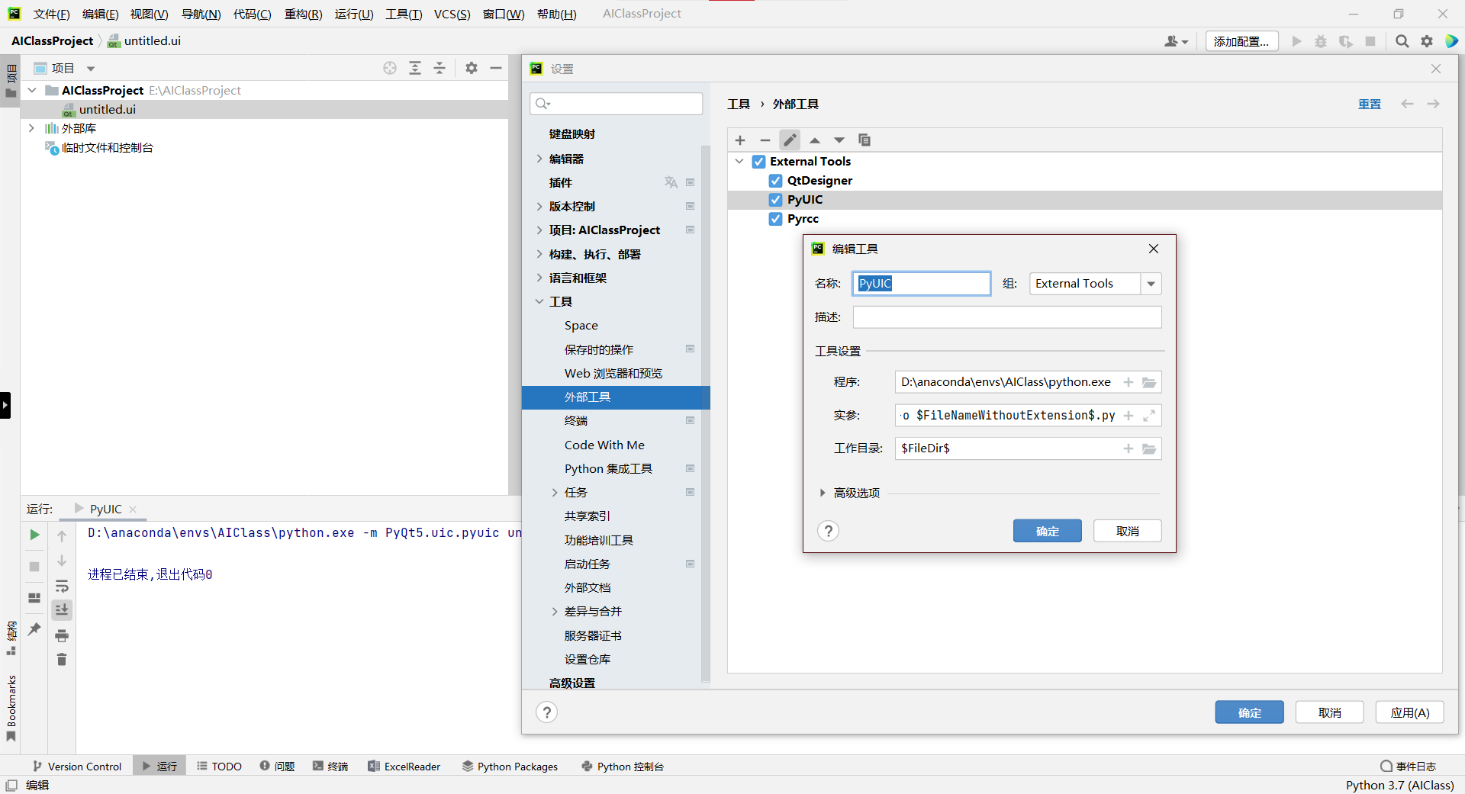Open Python 3.7 (AIClass) interpreter selector
Screen dimensions: 1465x794
coord(1399,786)
